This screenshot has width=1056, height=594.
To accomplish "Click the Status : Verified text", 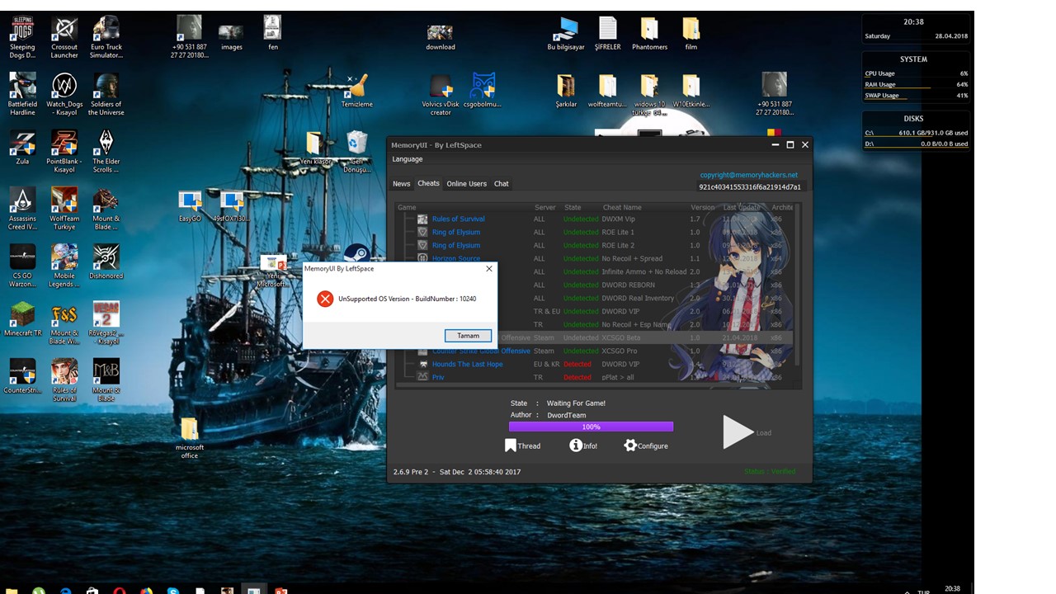I will tap(770, 472).
